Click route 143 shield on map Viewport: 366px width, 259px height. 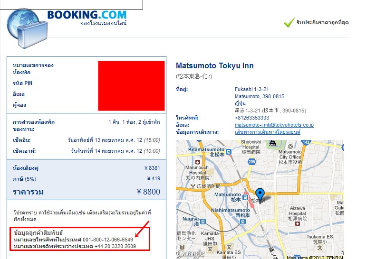[x=306, y=142]
